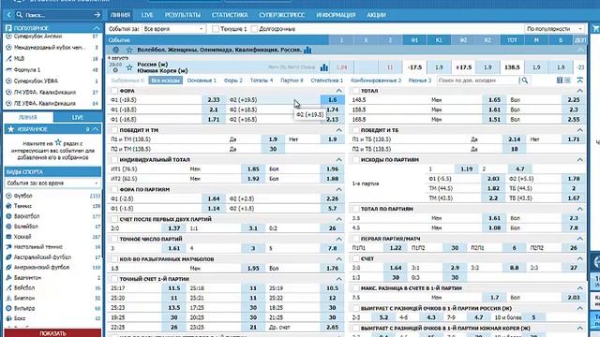
Task: Bet on Ф2 (+19.5) odds 1.6
Action: click(332, 100)
